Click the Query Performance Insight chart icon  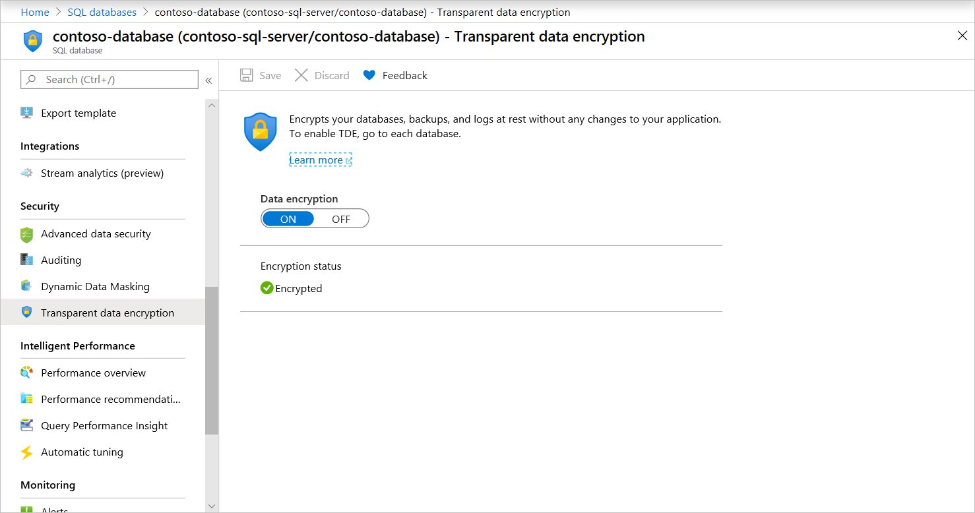click(x=26, y=425)
